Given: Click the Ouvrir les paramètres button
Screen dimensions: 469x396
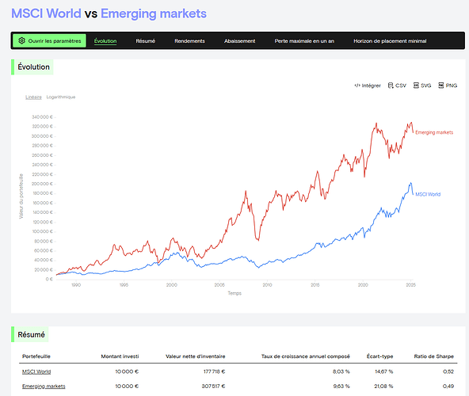Looking at the screenshot, I should (49, 40).
